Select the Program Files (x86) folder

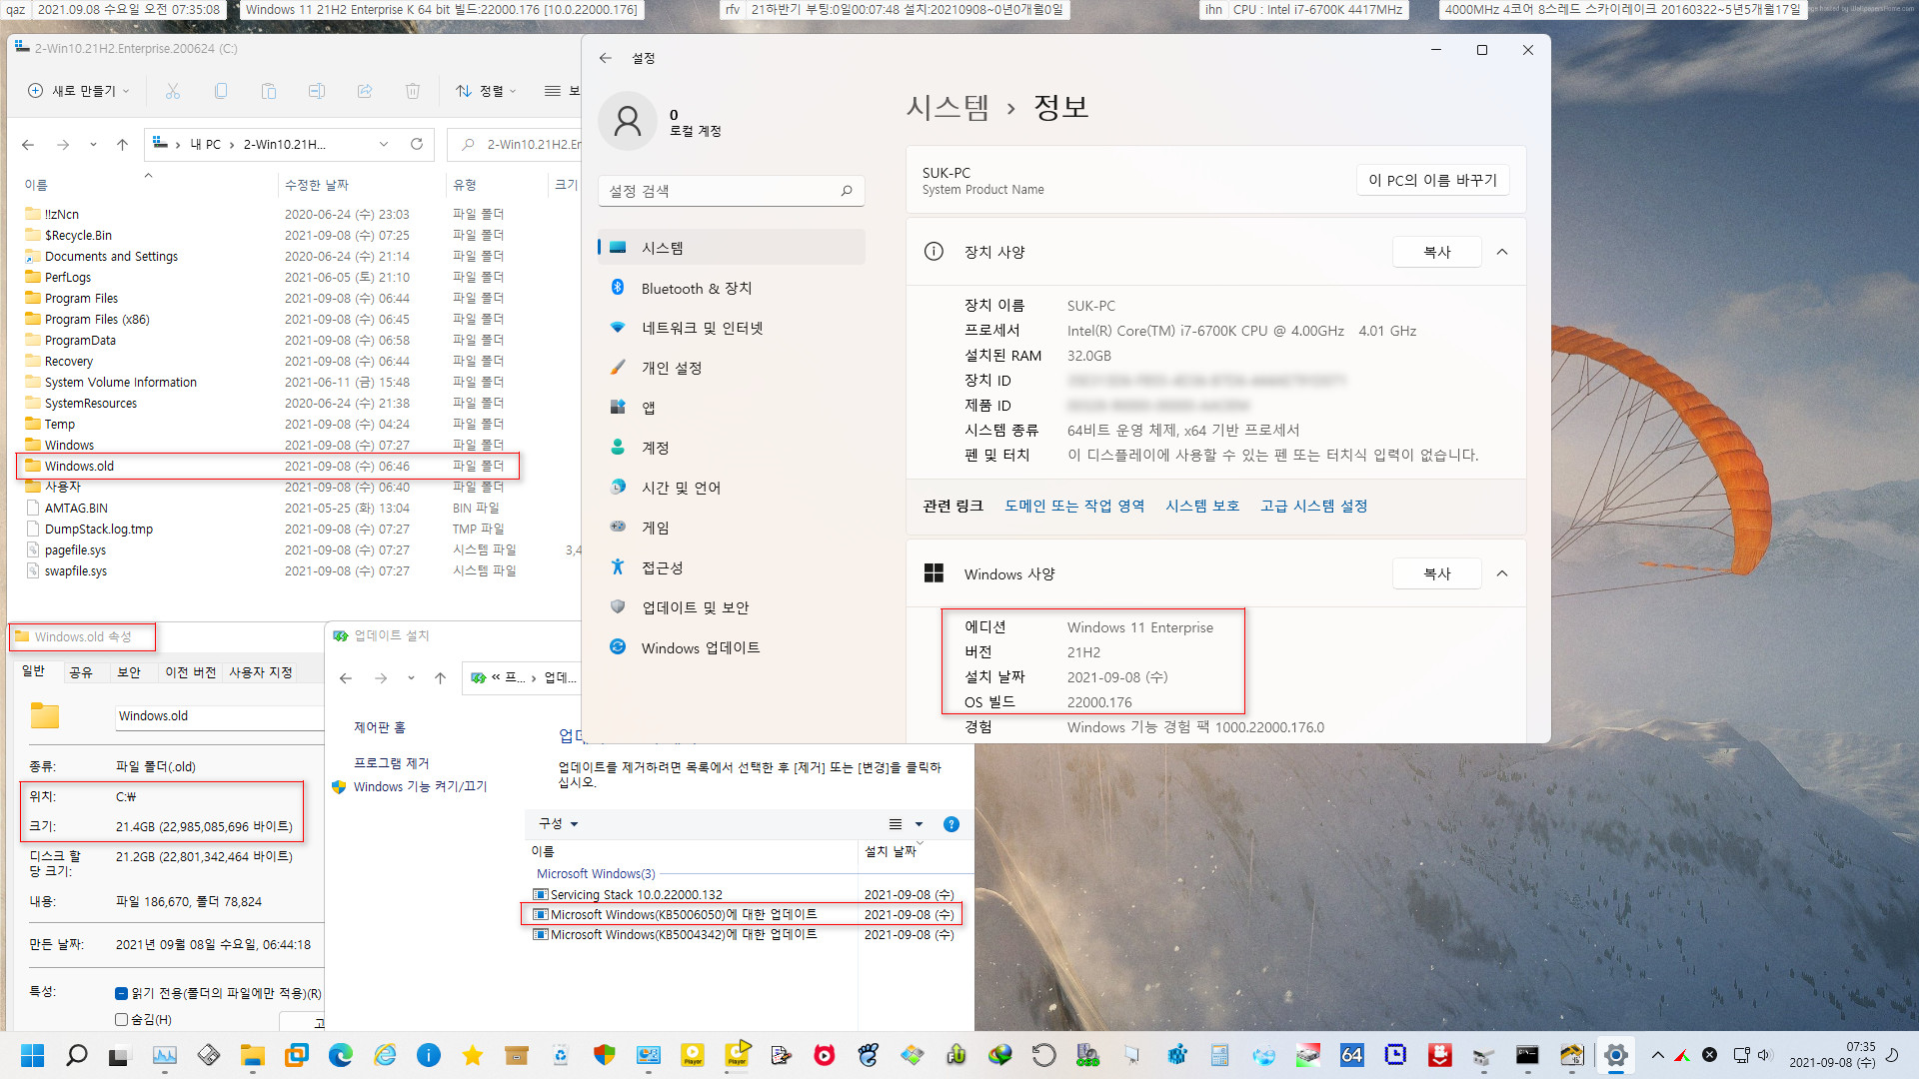tap(97, 320)
